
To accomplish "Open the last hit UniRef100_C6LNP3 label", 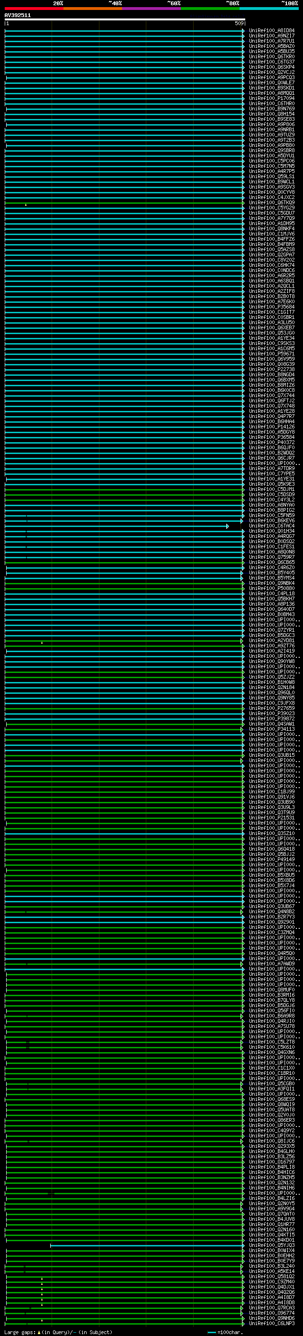I will tap(271, 1324).
